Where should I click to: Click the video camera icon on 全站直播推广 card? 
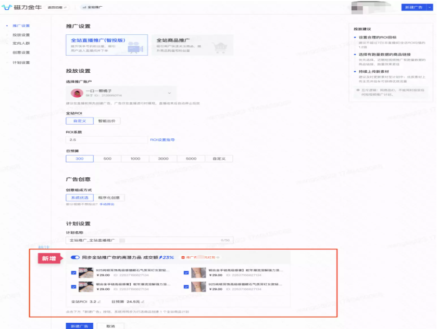tap(134, 48)
